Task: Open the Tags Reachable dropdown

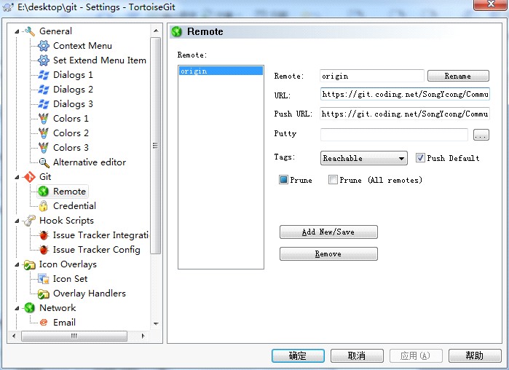Action: (364, 158)
